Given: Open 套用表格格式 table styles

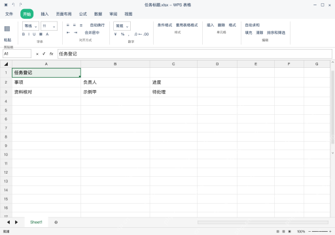Looking at the screenshot, I should (x=186, y=25).
